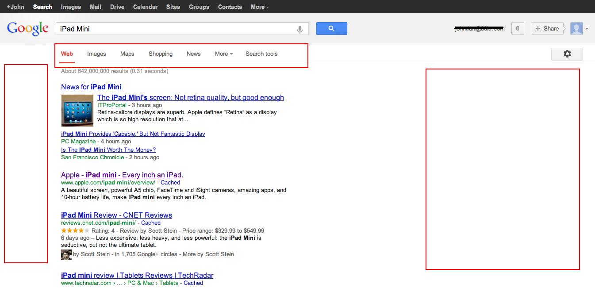
Task: Click the 'ITProPortal - 3 hours ago' source text
Action: (x=130, y=105)
